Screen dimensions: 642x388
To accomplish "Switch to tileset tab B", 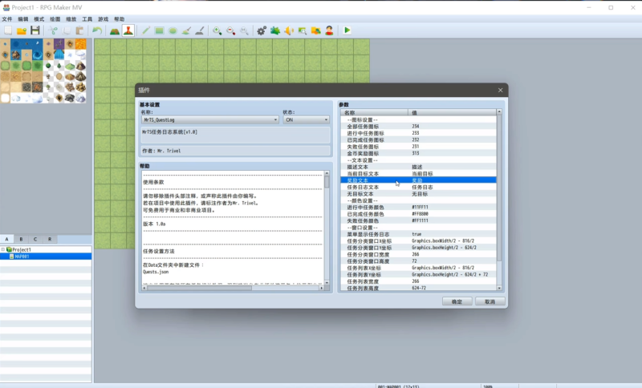I will (x=22, y=239).
